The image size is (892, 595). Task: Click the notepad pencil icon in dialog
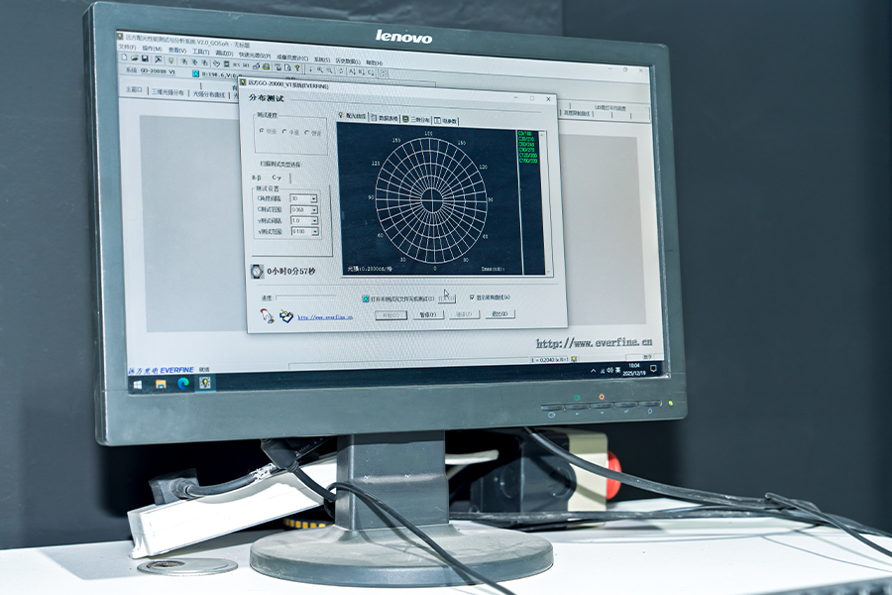(286, 316)
